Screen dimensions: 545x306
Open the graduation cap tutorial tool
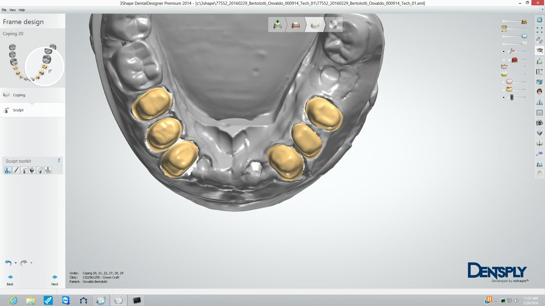point(539,50)
